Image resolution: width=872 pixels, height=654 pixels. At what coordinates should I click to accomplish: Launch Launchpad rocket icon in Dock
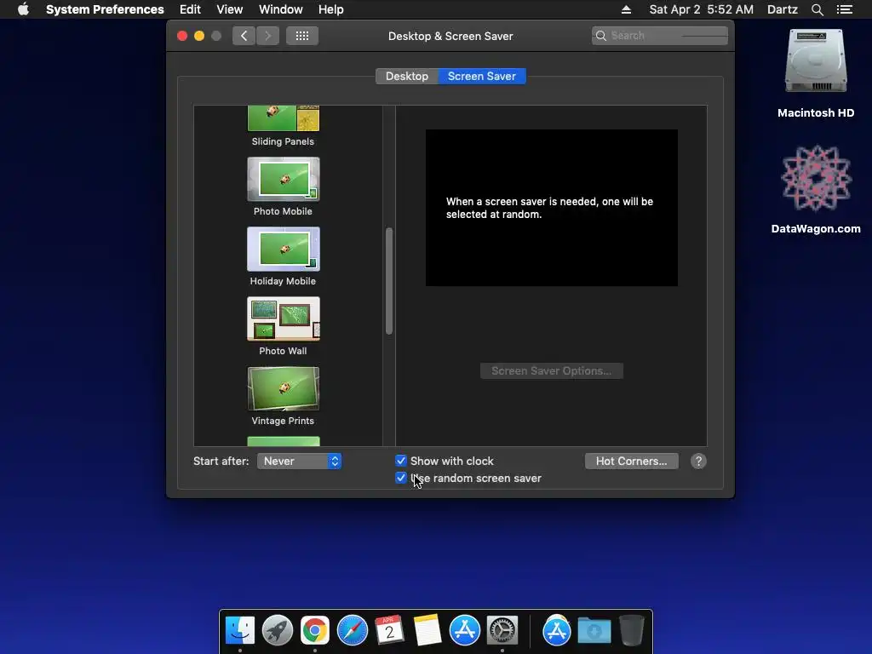point(278,631)
